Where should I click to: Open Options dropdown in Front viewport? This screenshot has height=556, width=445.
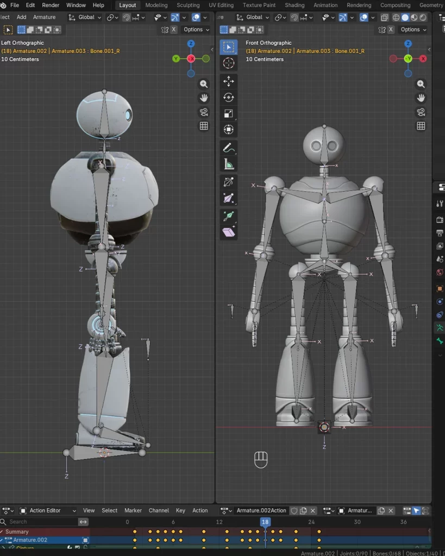click(x=413, y=29)
